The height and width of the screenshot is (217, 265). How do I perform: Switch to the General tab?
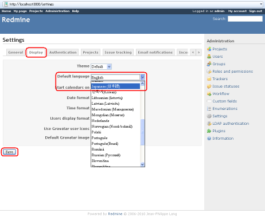click(x=15, y=52)
